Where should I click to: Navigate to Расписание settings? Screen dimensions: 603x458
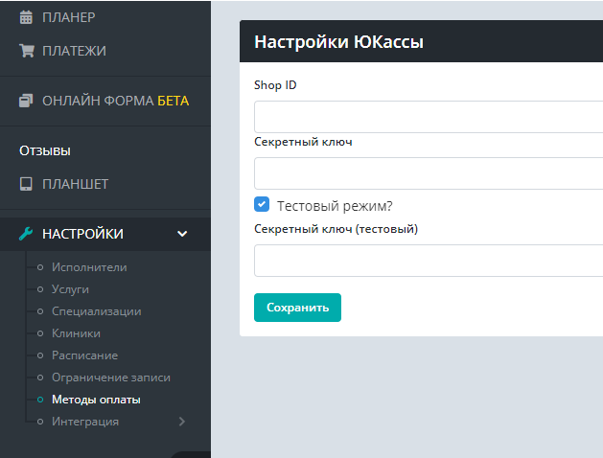pos(84,355)
